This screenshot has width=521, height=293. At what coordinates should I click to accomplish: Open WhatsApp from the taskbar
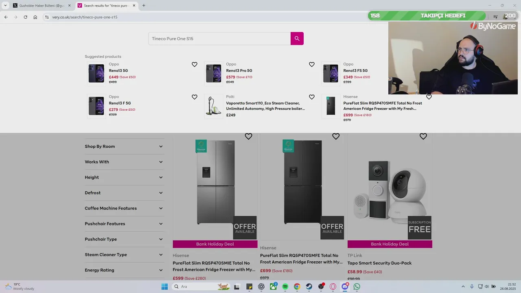pyautogui.click(x=357, y=286)
